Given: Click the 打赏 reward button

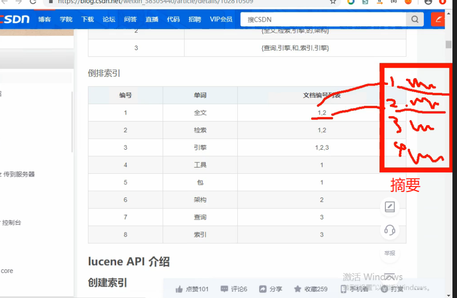Looking at the screenshot, I should (392, 289).
